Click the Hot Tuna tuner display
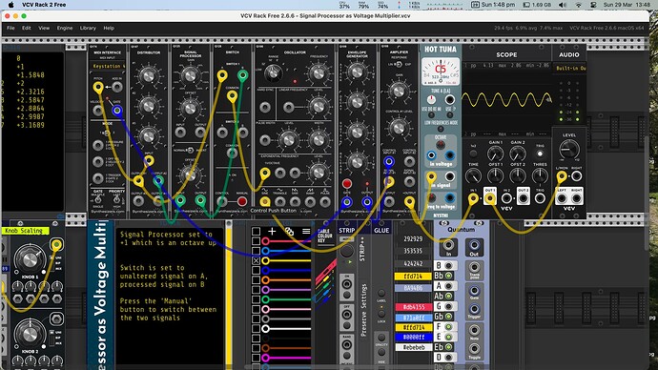The width and height of the screenshot is (658, 370). (x=441, y=72)
